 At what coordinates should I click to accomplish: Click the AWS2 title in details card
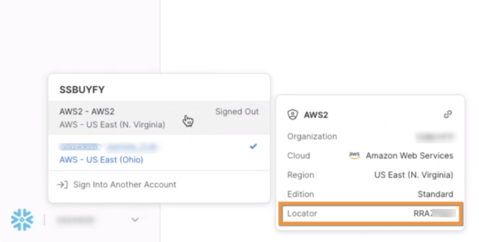point(316,115)
